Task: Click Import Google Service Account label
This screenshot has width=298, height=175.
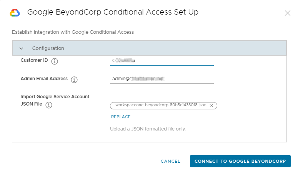Action: (x=55, y=97)
